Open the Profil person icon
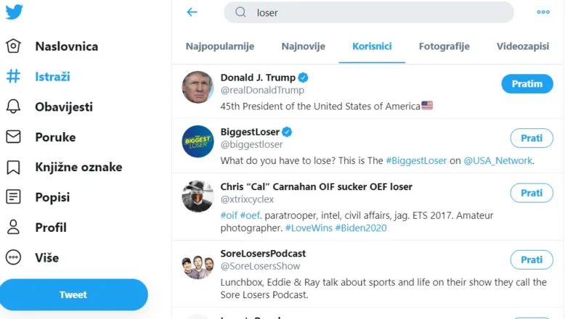Screen dimensions: 581x319 [x=13, y=227]
